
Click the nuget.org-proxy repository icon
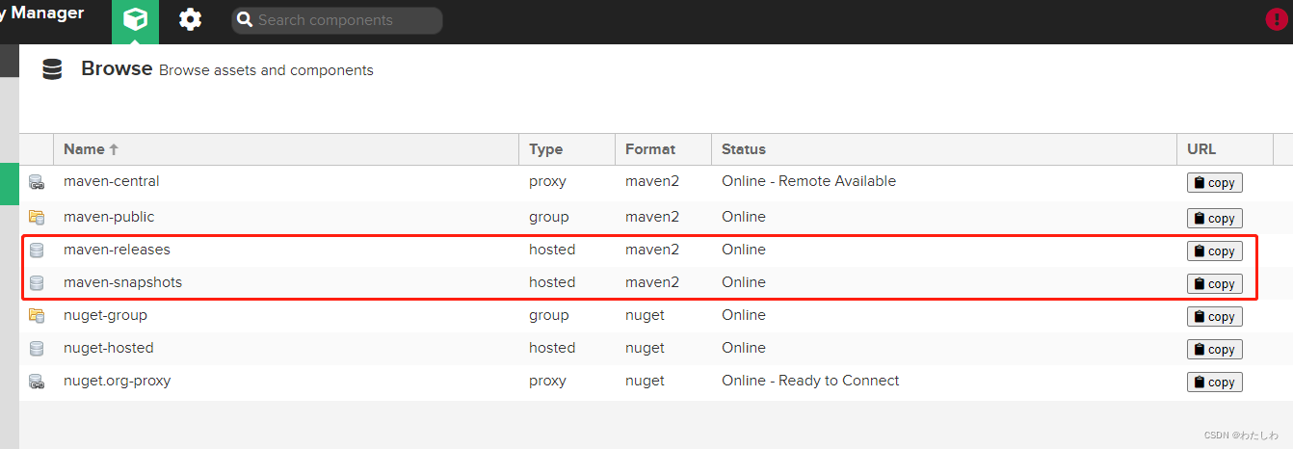[x=37, y=382]
